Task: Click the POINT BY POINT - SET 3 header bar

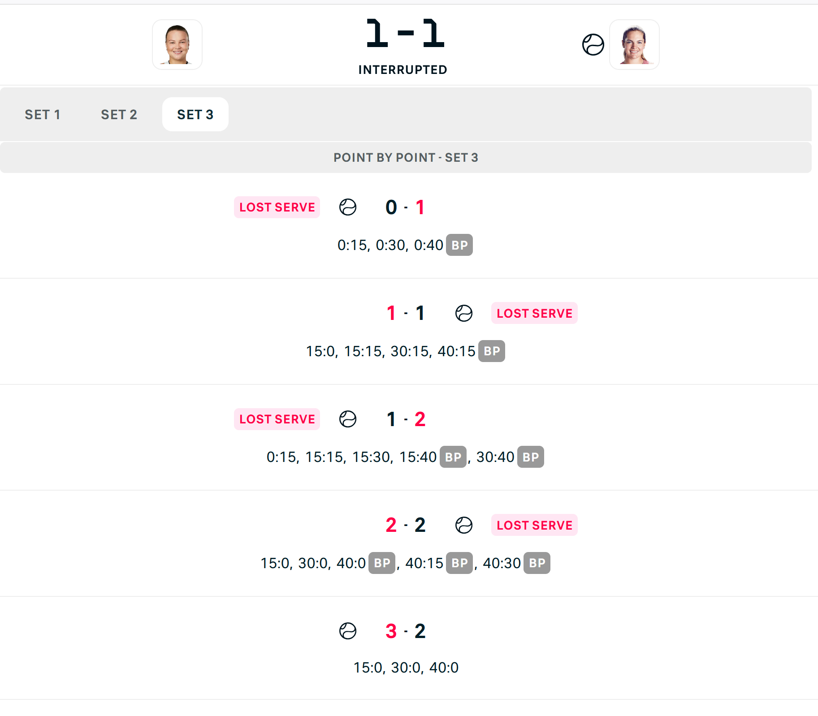Action: pos(406,158)
